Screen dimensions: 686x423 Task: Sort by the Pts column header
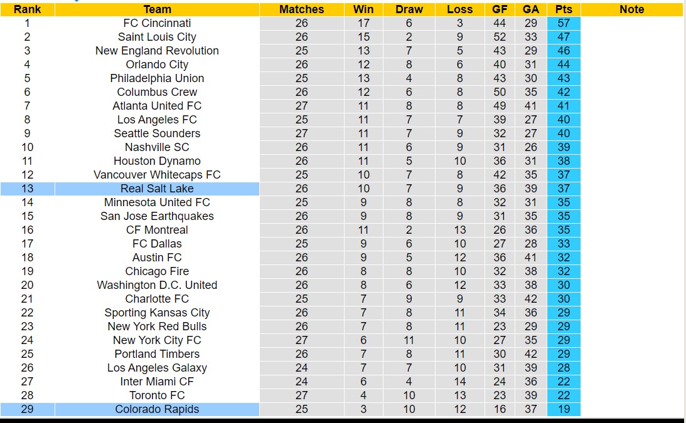[564, 9]
